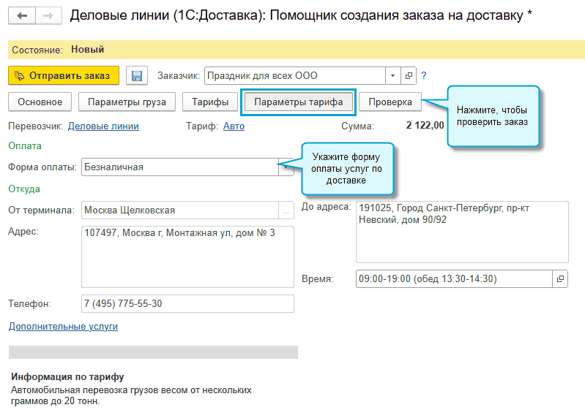Click the back navigation arrow

point(22,16)
